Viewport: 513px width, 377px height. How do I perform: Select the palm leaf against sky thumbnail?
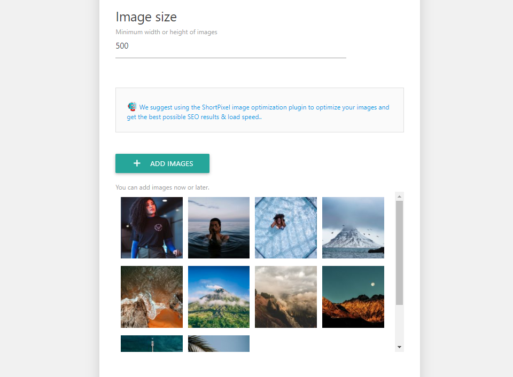219,344
